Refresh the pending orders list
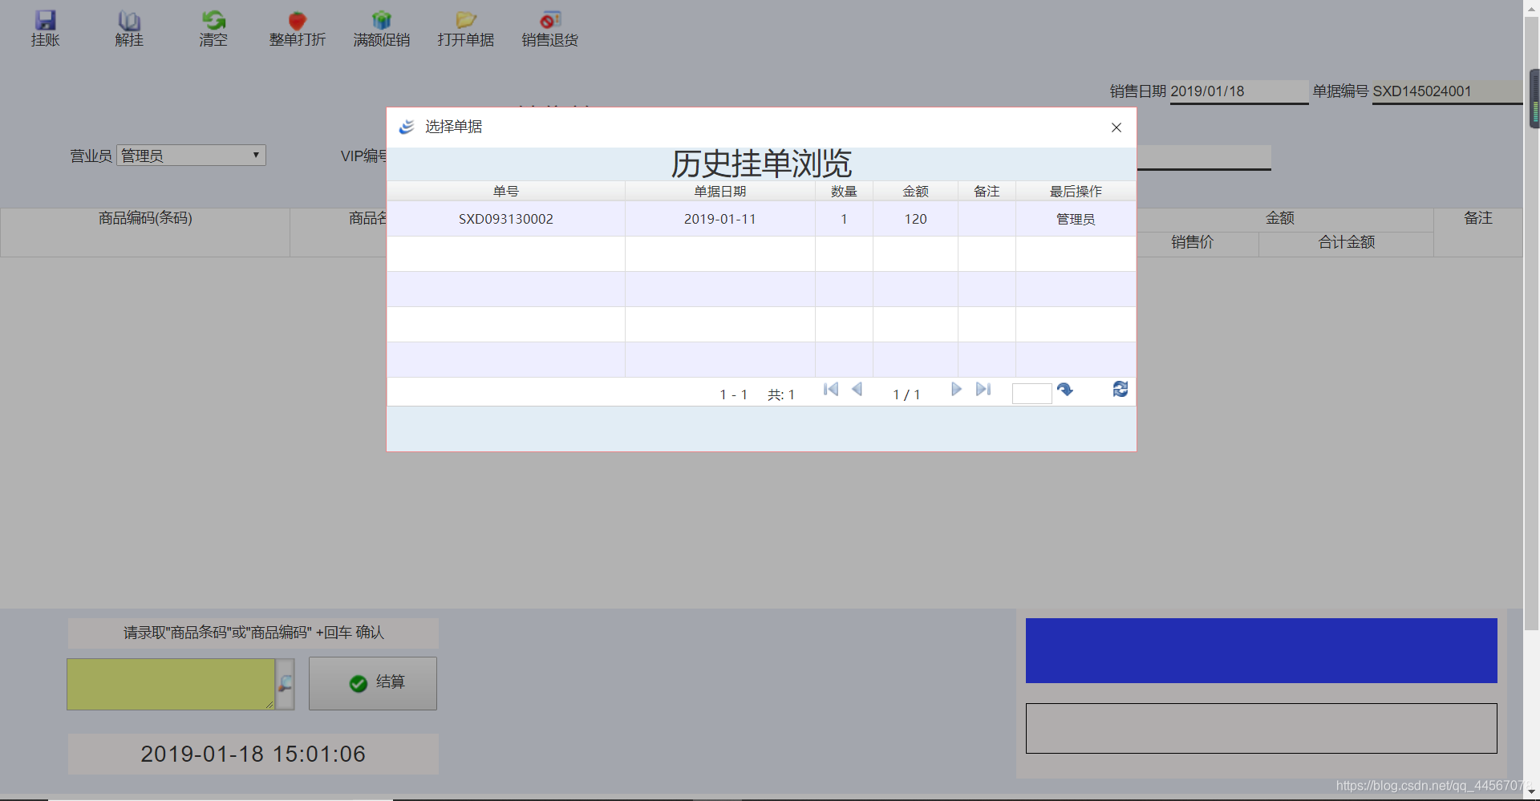This screenshot has height=801, width=1540. pyautogui.click(x=1121, y=390)
